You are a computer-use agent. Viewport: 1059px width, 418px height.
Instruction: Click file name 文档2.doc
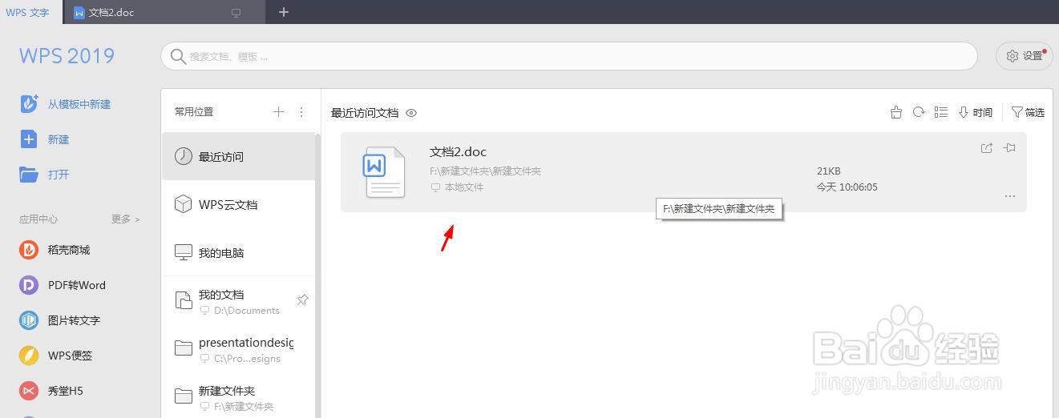click(x=458, y=151)
